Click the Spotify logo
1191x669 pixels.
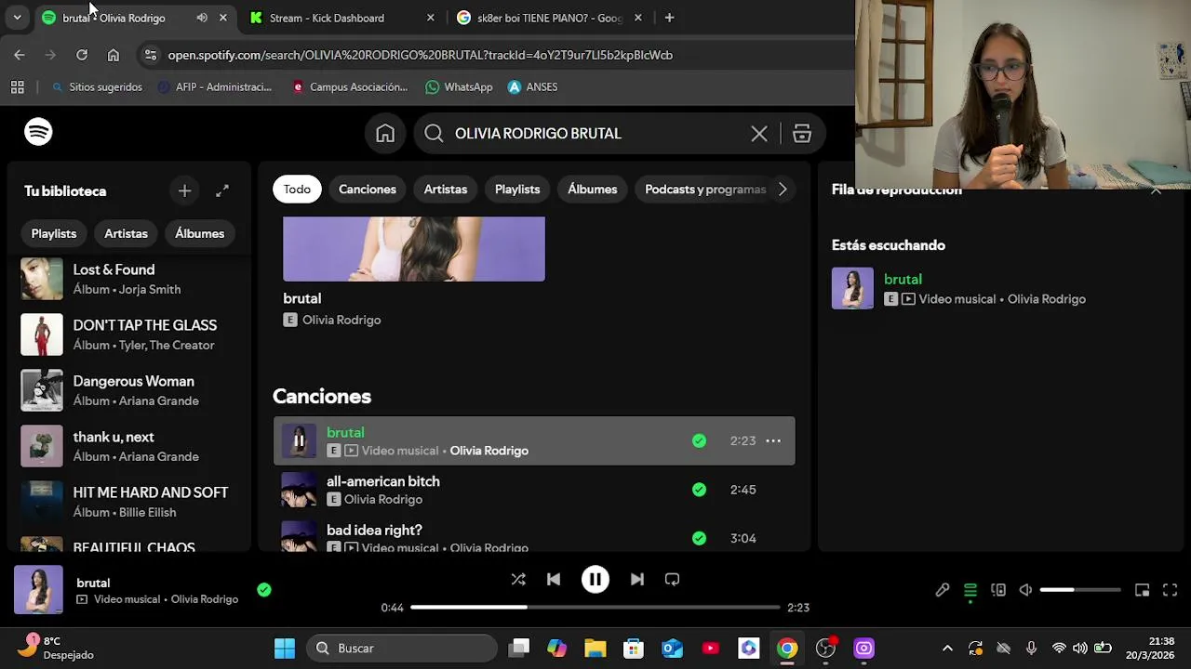(x=38, y=132)
